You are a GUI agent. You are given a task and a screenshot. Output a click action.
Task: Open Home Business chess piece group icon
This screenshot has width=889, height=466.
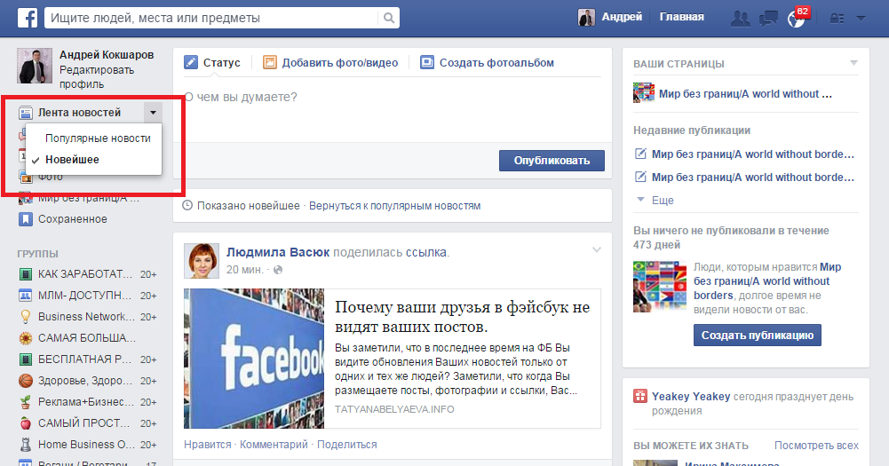click(26, 445)
